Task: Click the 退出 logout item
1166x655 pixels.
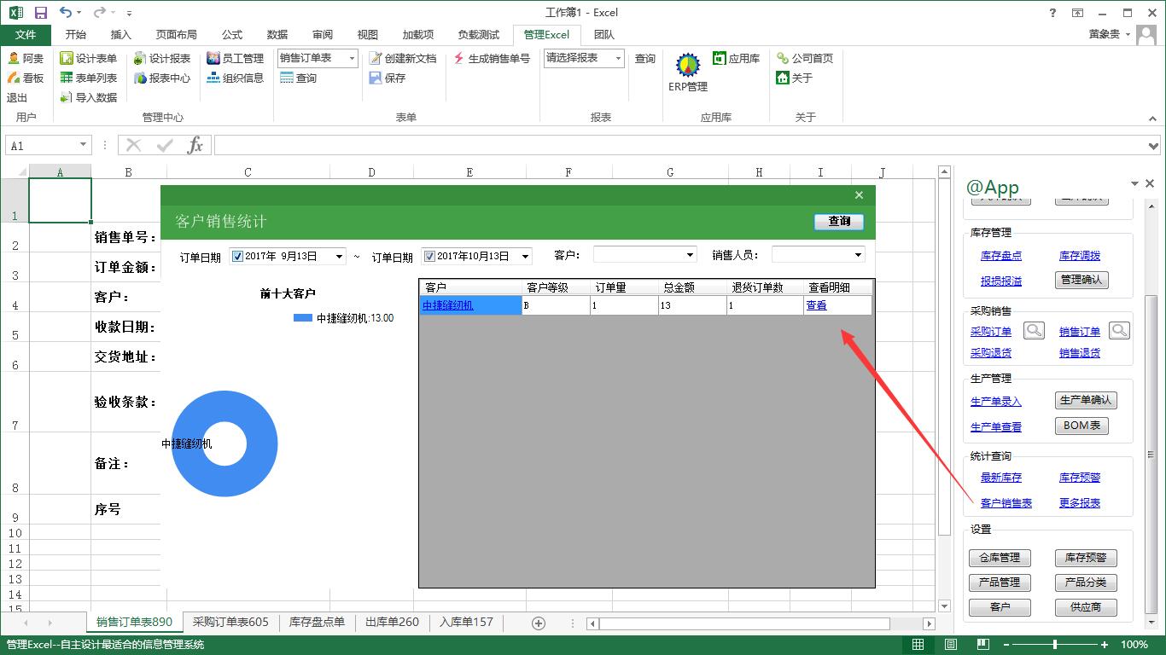Action: [x=18, y=97]
